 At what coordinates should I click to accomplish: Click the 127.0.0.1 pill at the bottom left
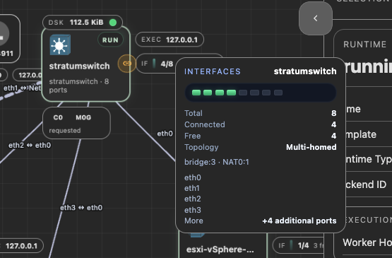[x=21, y=246]
